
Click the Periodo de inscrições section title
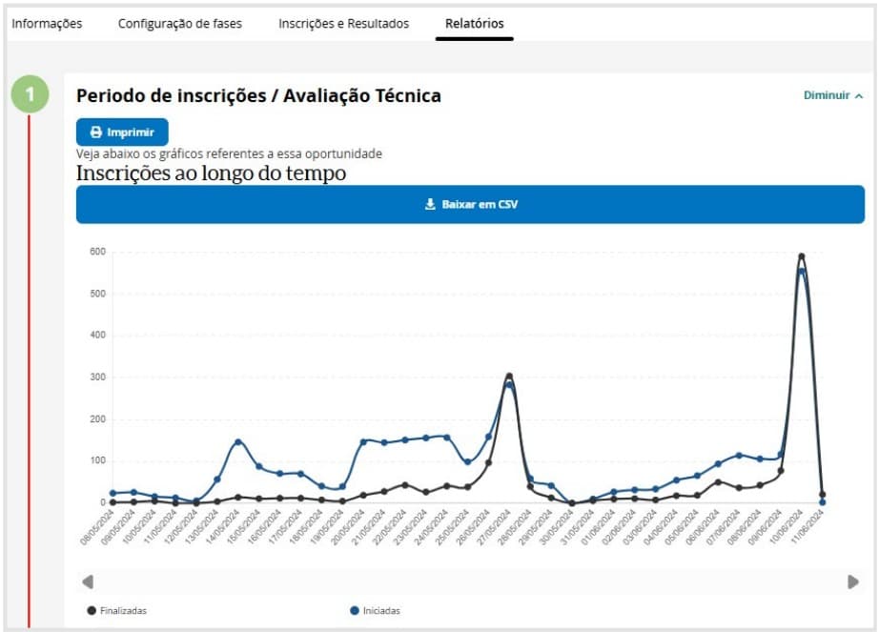pyautogui.click(x=258, y=95)
